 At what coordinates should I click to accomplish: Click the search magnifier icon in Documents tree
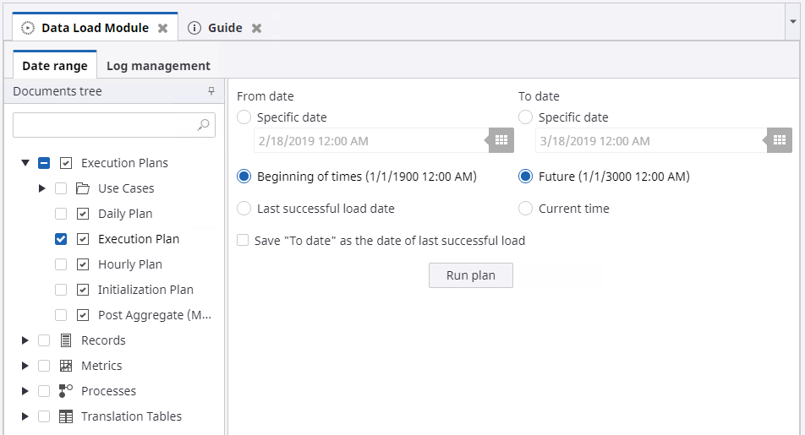click(x=203, y=126)
